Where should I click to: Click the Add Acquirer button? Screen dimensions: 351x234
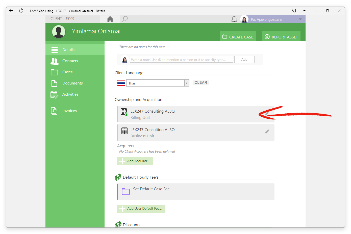coord(135,161)
